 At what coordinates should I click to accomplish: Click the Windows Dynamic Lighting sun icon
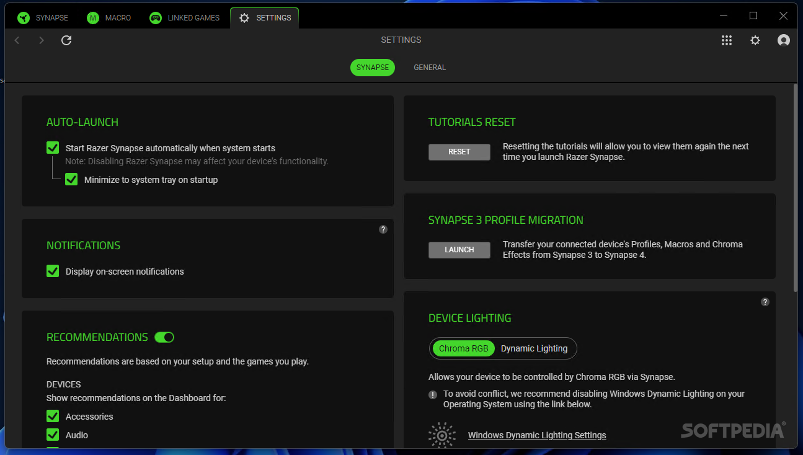(x=442, y=435)
